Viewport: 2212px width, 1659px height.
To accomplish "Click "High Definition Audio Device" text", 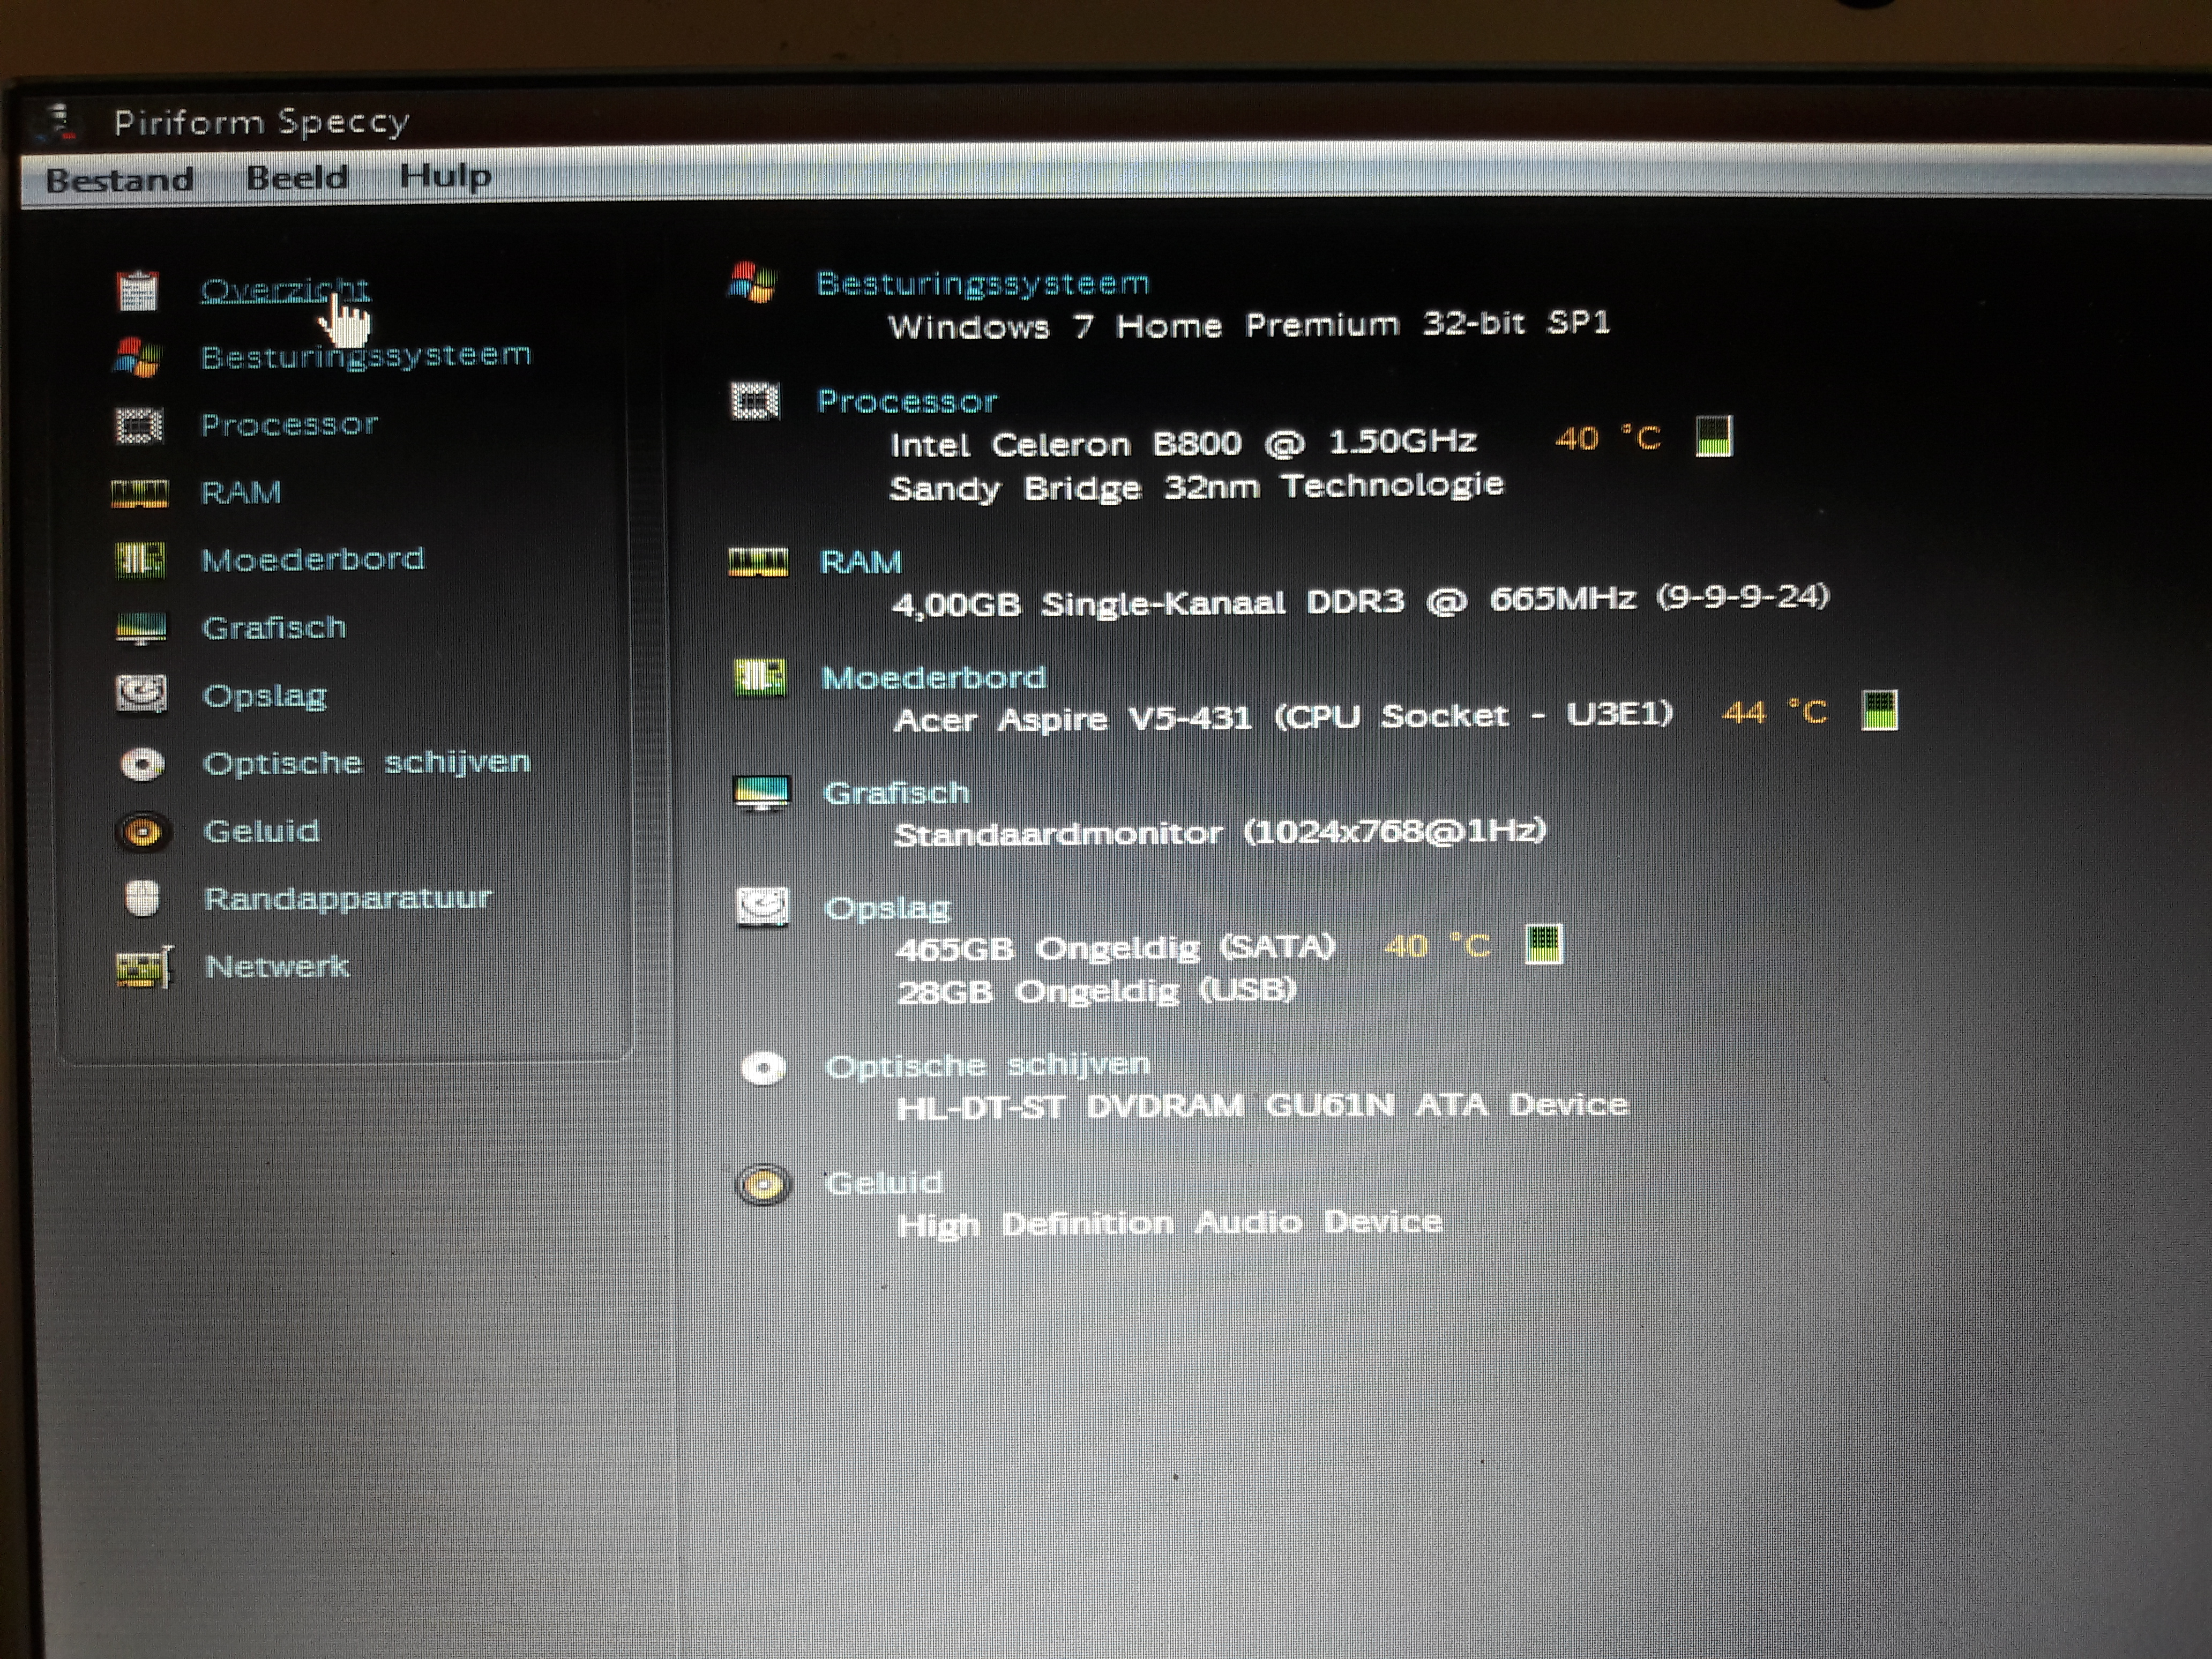I will tap(1169, 1224).
